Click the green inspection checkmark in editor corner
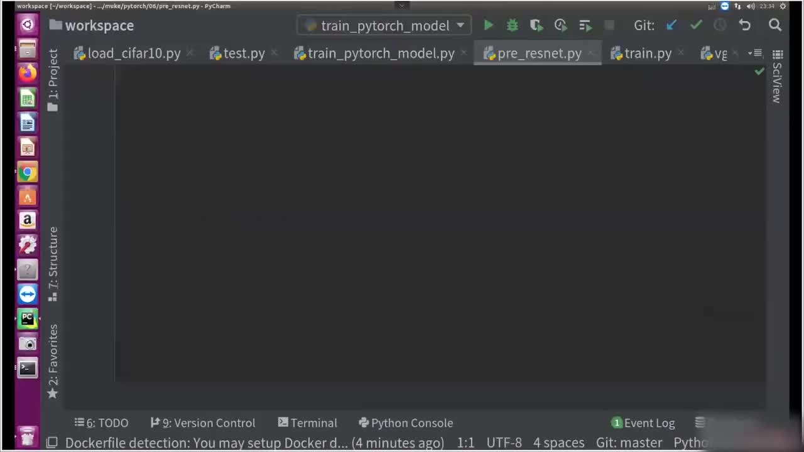Image resolution: width=804 pixels, height=452 pixels. (x=759, y=71)
